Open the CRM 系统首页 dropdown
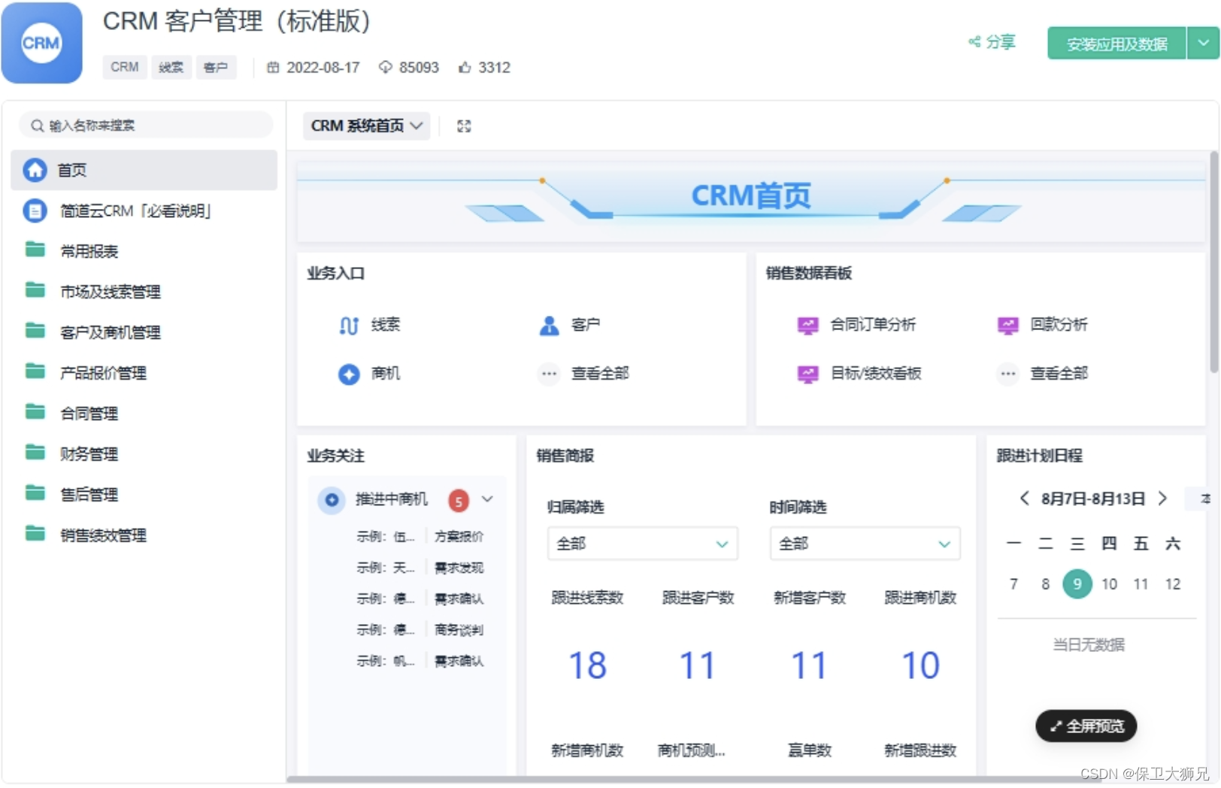Screen dimensions: 1221x788 366,126
